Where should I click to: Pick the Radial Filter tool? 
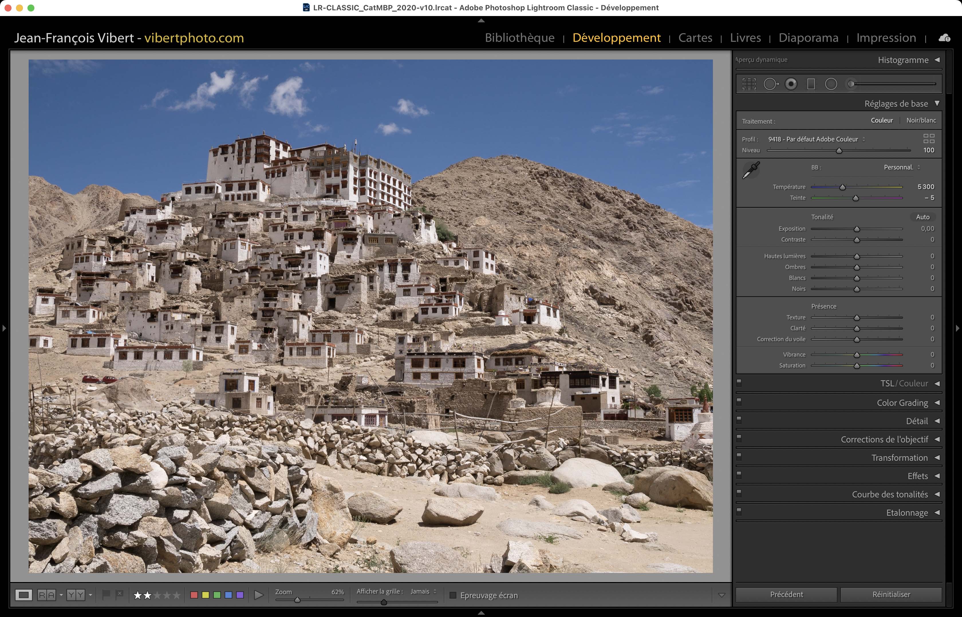tap(831, 84)
